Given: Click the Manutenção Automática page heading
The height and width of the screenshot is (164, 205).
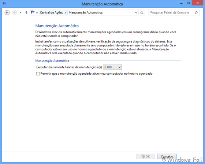Looking at the screenshot, I should pyautogui.click(x=57, y=26).
